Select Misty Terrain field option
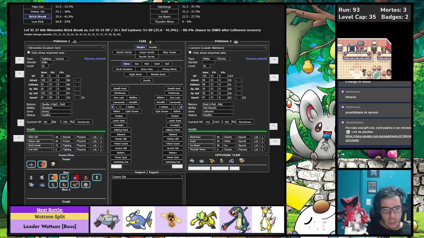 click(170, 53)
